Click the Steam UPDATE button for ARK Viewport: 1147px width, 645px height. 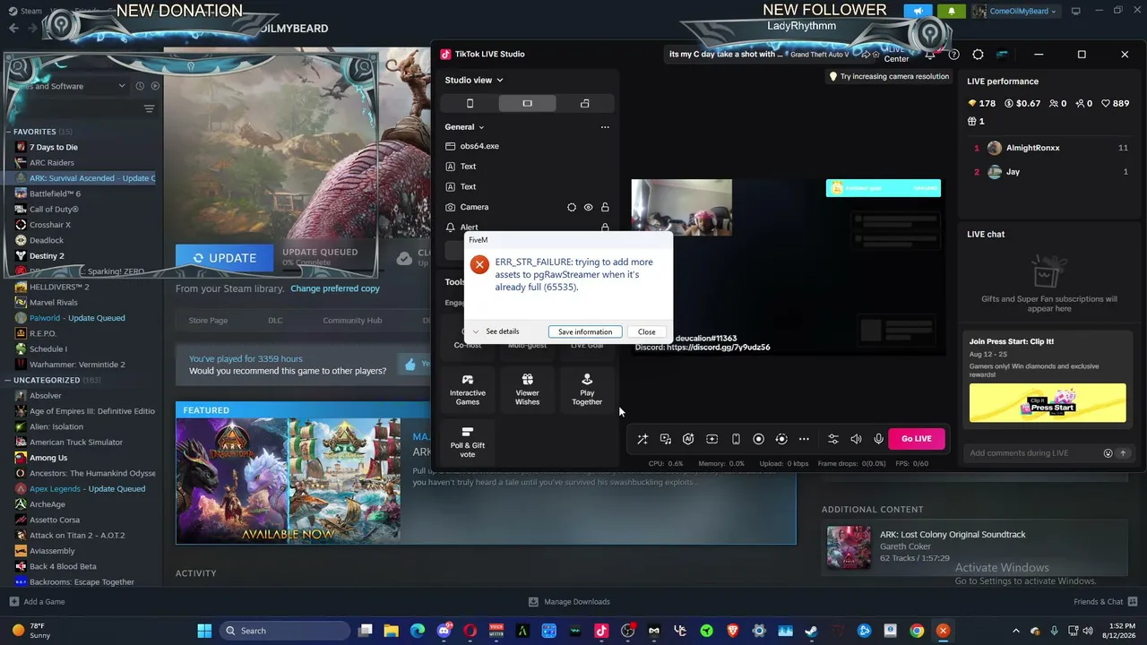tap(224, 258)
